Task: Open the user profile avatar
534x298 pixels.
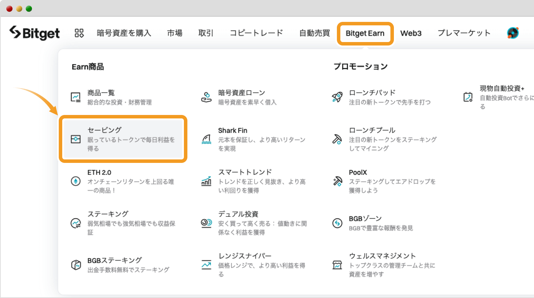Action: click(x=513, y=33)
